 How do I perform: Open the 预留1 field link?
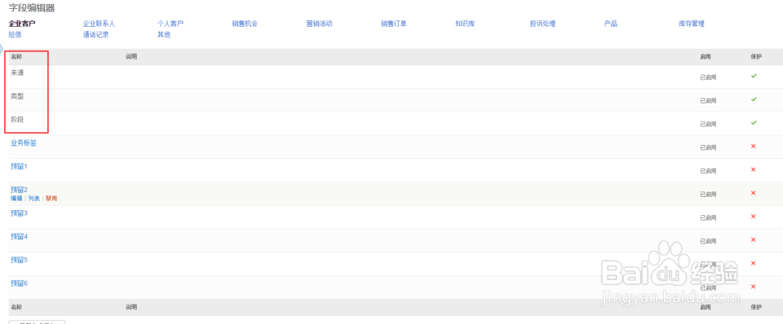19,166
